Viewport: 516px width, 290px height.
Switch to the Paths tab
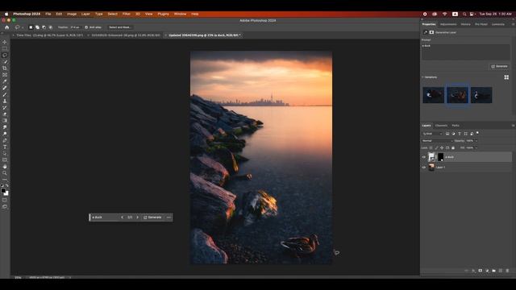(456, 126)
